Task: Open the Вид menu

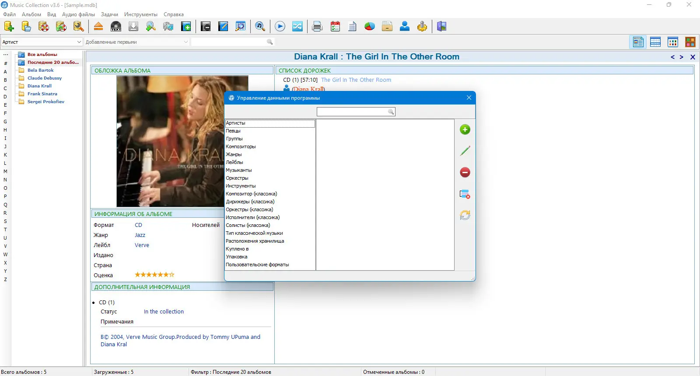Action: pos(52,14)
